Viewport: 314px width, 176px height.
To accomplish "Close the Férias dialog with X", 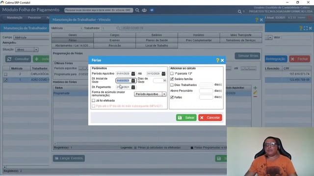I will pos(222,60).
